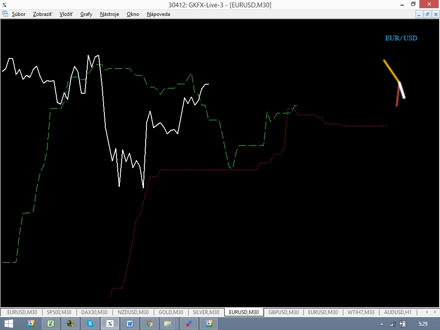The width and height of the screenshot is (440, 330).
Task: Switch to the NZDUSD,M30 chart tab
Action: [x=133, y=312]
